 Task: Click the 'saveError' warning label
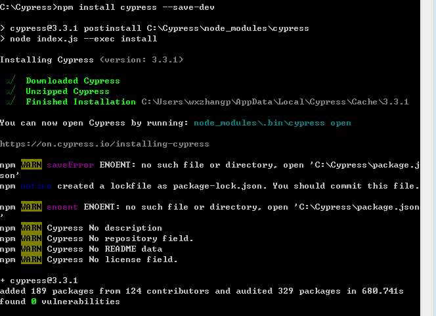click(x=70, y=165)
